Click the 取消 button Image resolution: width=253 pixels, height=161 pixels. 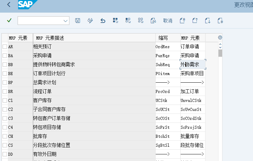click(x=168, y=21)
